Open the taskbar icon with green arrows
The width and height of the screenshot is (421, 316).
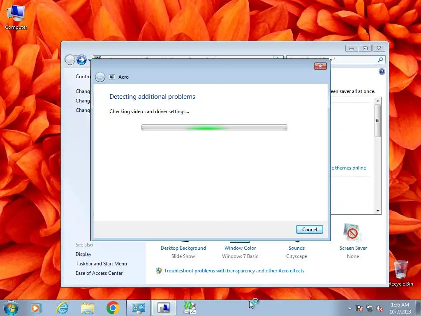(190, 308)
